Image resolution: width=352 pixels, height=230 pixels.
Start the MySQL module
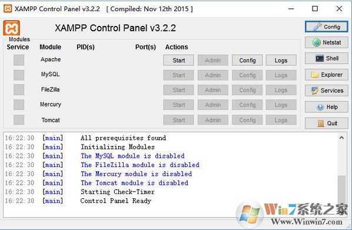tap(178, 75)
